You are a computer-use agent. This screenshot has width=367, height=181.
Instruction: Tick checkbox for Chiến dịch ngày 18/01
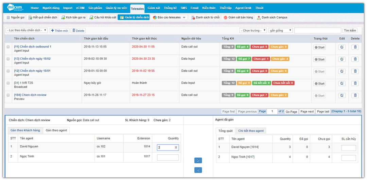8,71
